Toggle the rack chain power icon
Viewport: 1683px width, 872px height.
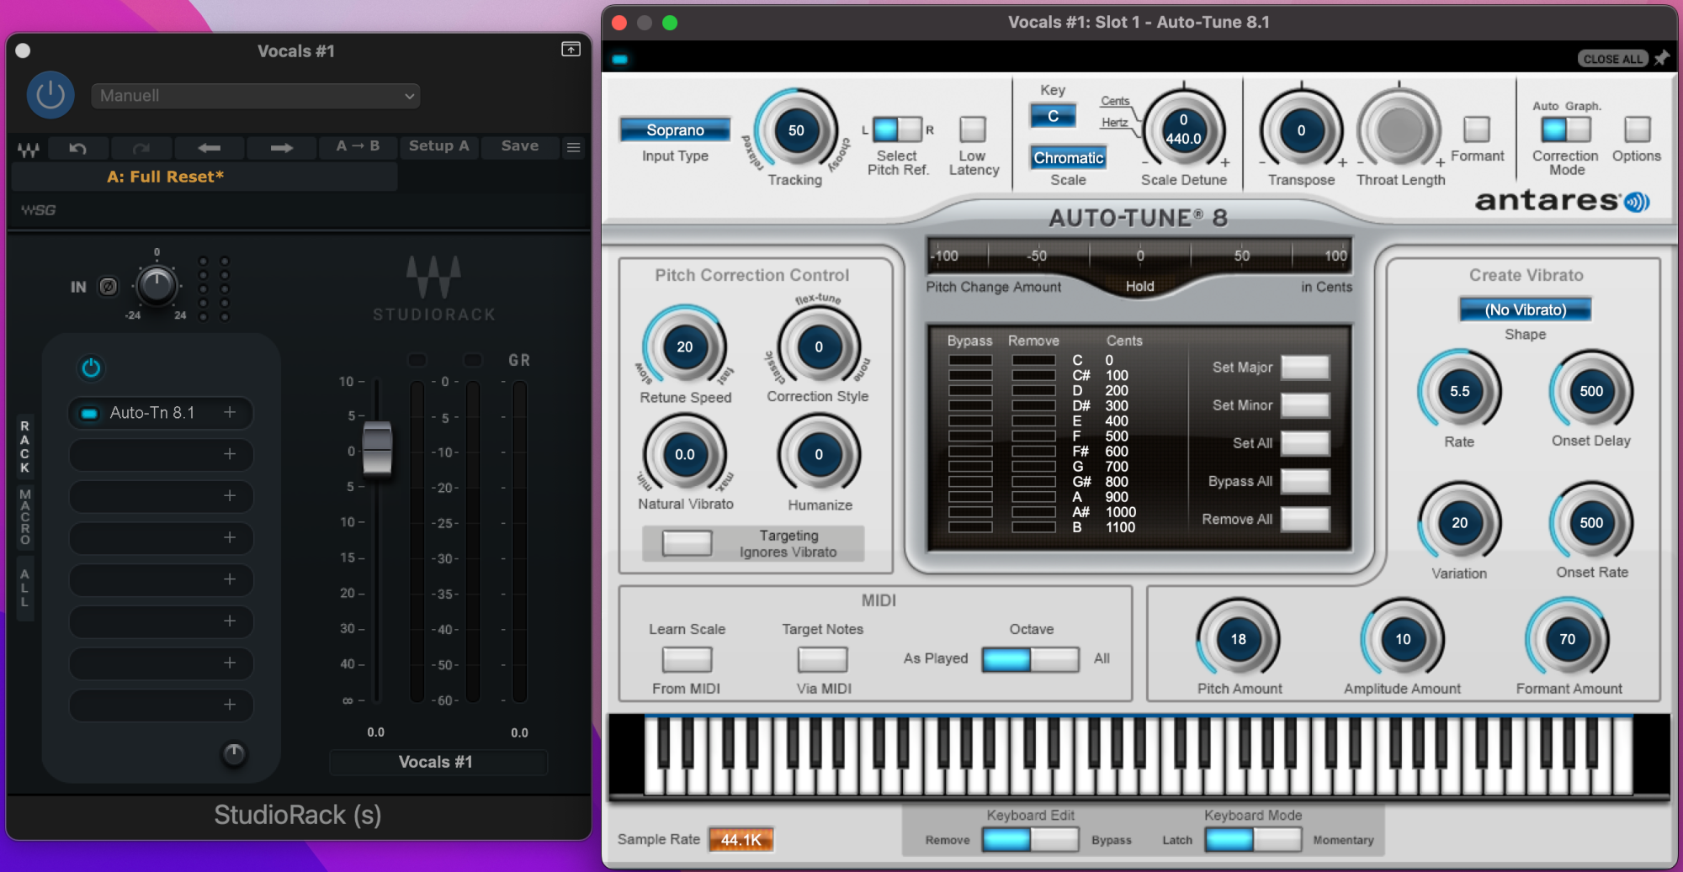tap(91, 367)
